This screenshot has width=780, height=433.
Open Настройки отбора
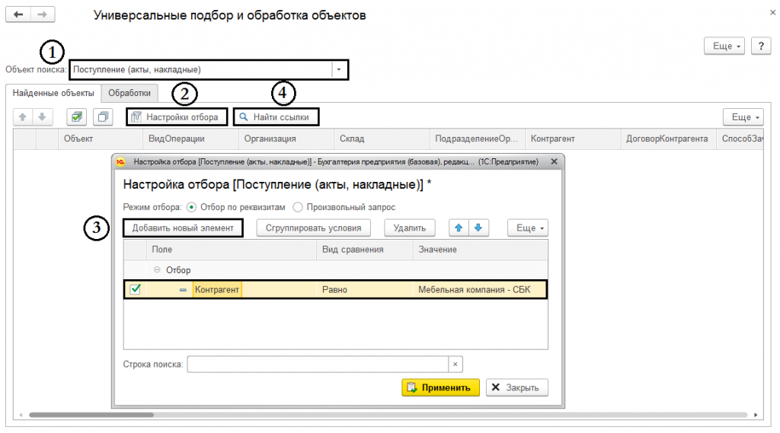177,117
